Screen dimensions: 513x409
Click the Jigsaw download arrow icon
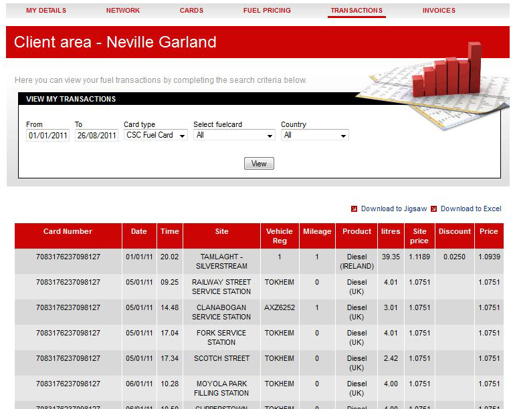click(354, 209)
